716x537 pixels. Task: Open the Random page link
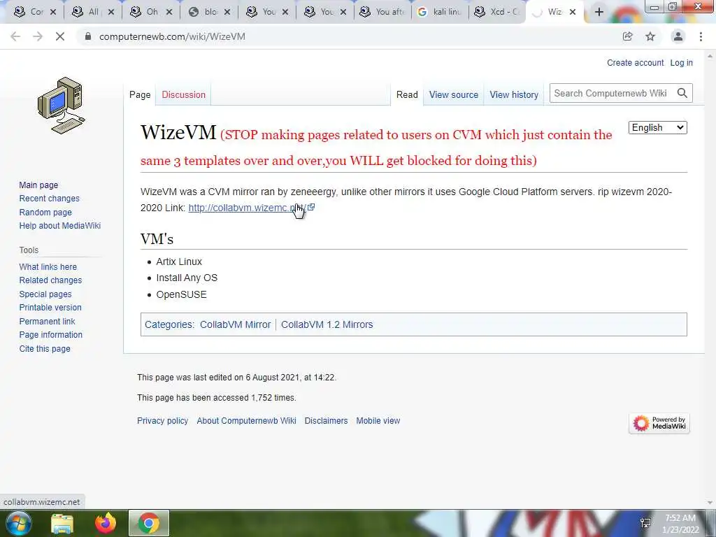[x=45, y=212]
